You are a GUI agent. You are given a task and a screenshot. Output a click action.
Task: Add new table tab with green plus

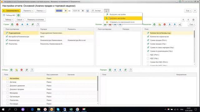coord(18,15)
